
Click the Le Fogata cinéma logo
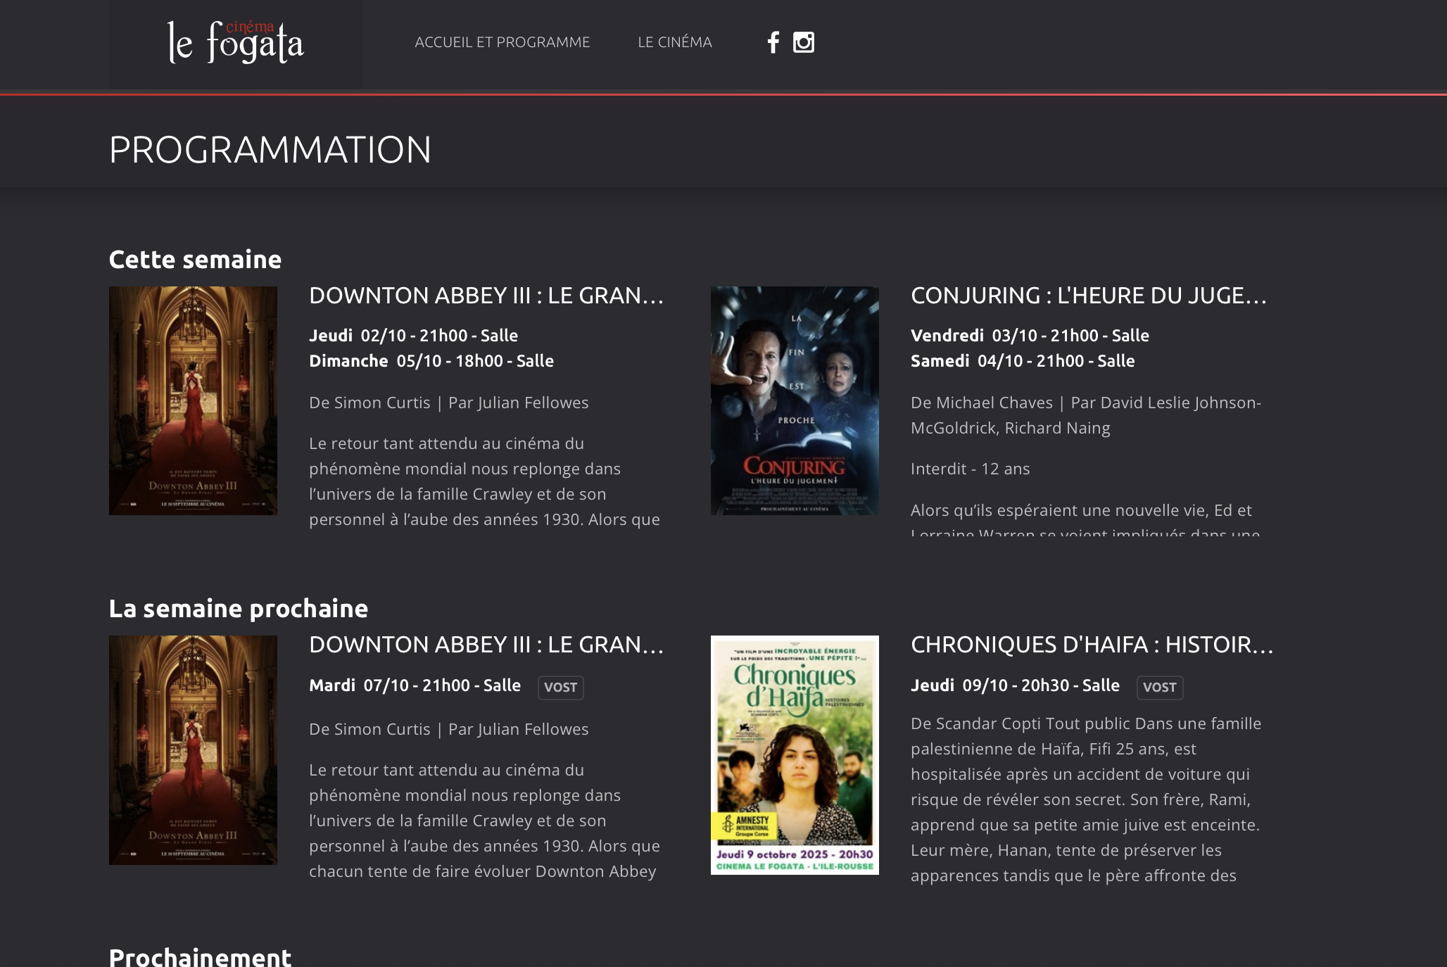(235, 42)
